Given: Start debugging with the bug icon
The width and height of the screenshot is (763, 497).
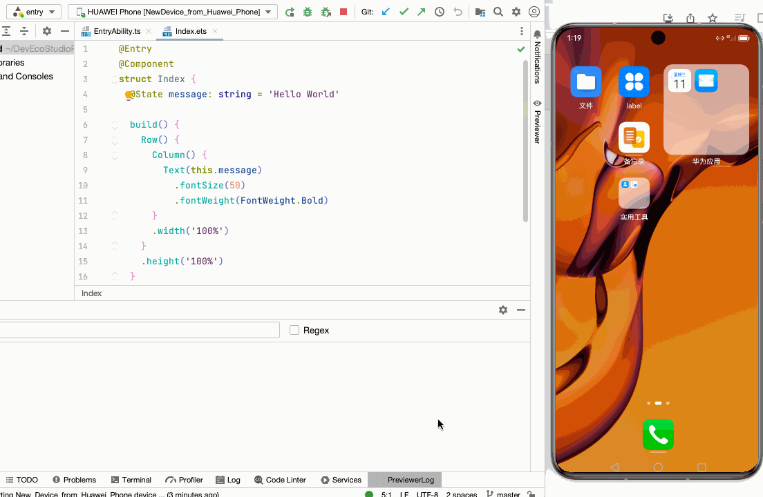Looking at the screenshot, I should point(308,12).
